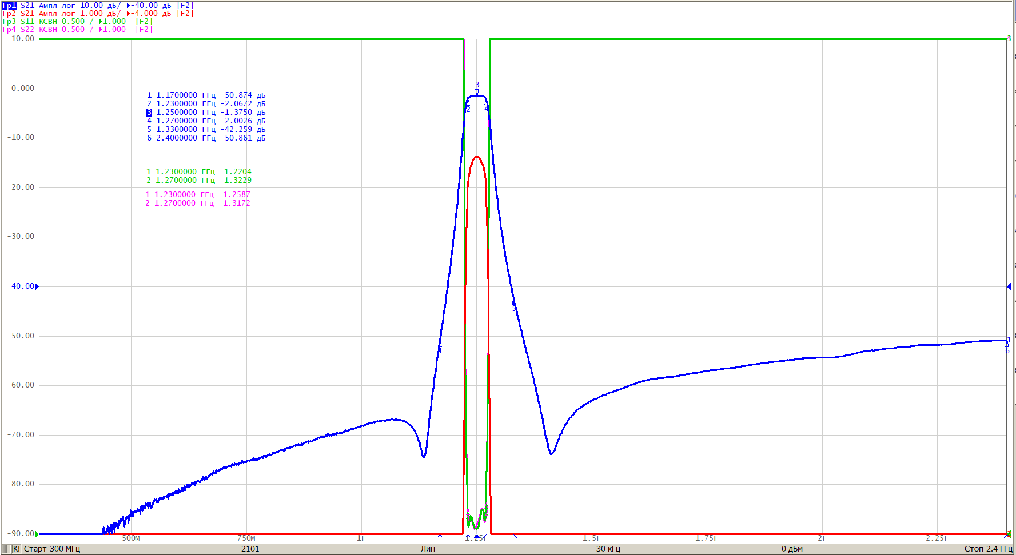Select the Гр2 S21 red trace label
Image resolution: width=1016 pixels, height=555 pixels.
(98, 13)
